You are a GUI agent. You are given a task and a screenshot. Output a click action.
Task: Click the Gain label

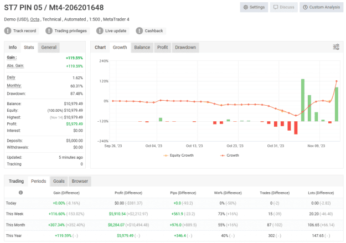[x=12, y=58]
